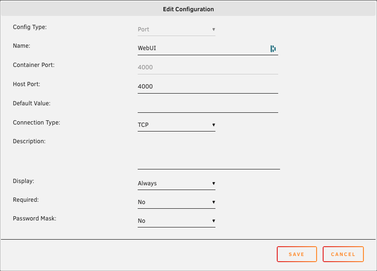Click the Container Port field
The height and width of the screenshot is (271, 377).
click(208, 67)
